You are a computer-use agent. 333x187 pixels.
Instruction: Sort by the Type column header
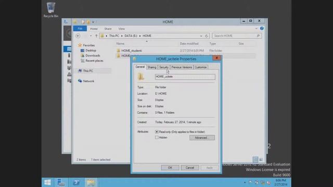pos(212,44)
